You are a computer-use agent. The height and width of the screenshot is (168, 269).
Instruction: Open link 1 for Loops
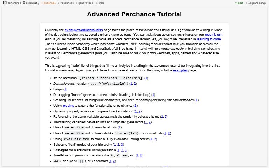(x=65, y=89)
